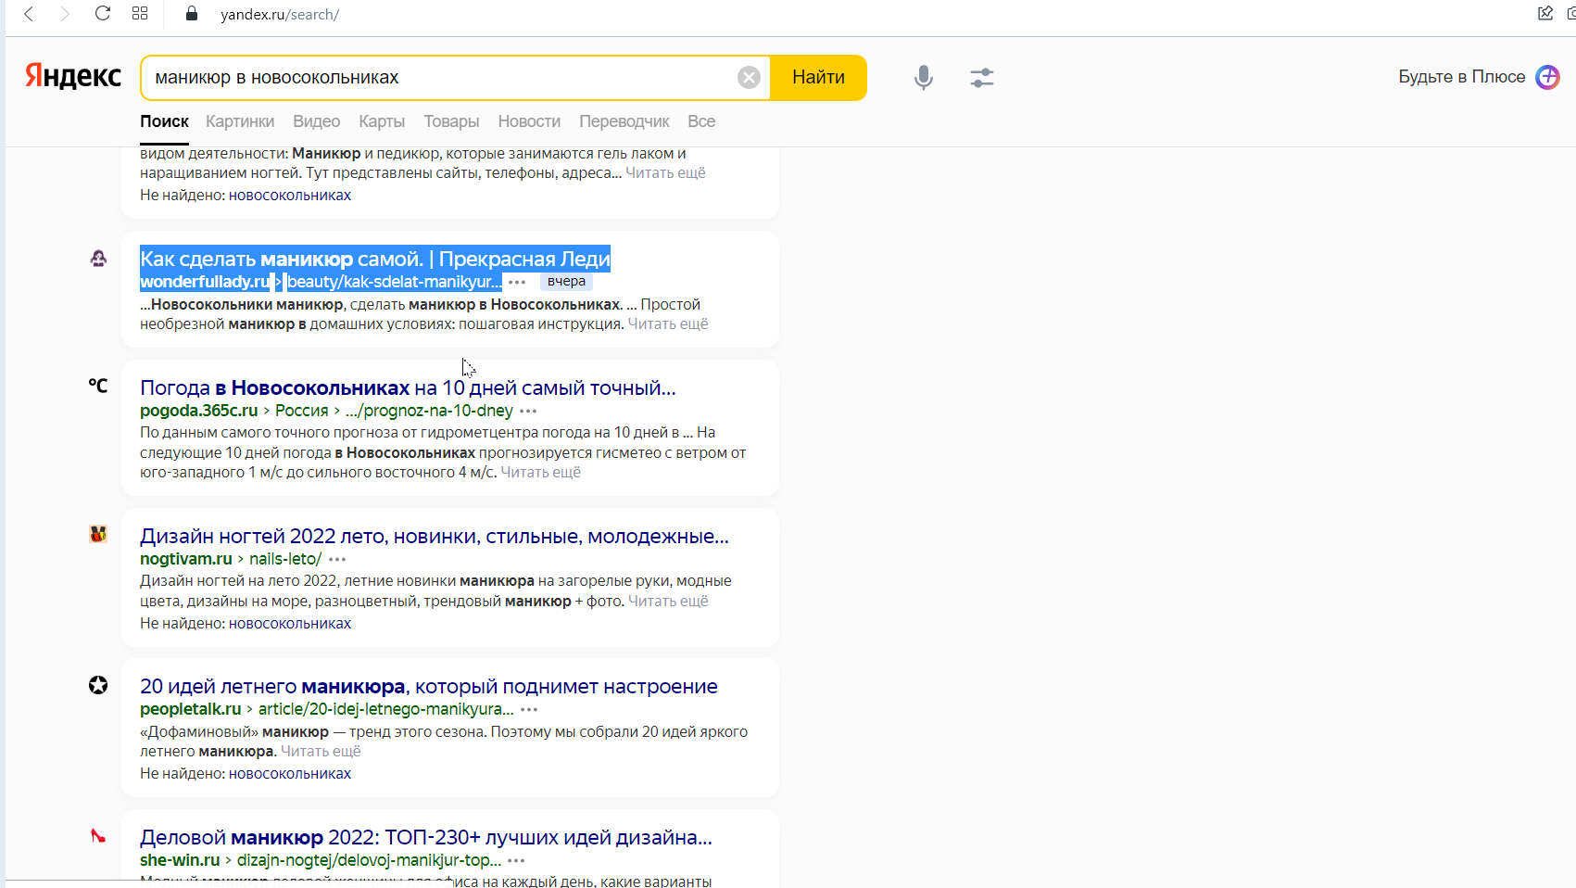This screenshot has width=1576, height=888.
Task: Switch to the Карты tab
Action: point(382,121)
